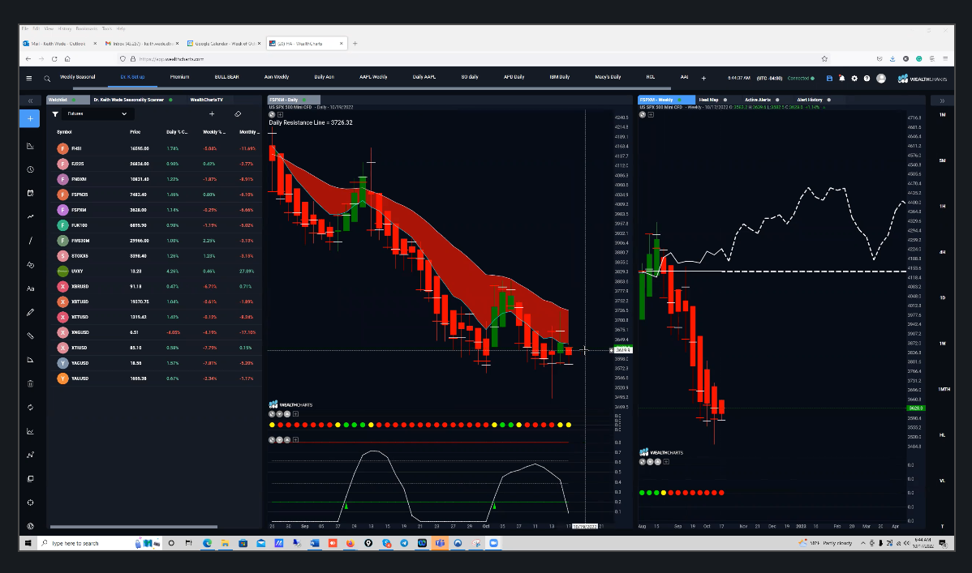Open the symbol search magnifier
This screenshot has width=972, height=573.
coord(47,79)
